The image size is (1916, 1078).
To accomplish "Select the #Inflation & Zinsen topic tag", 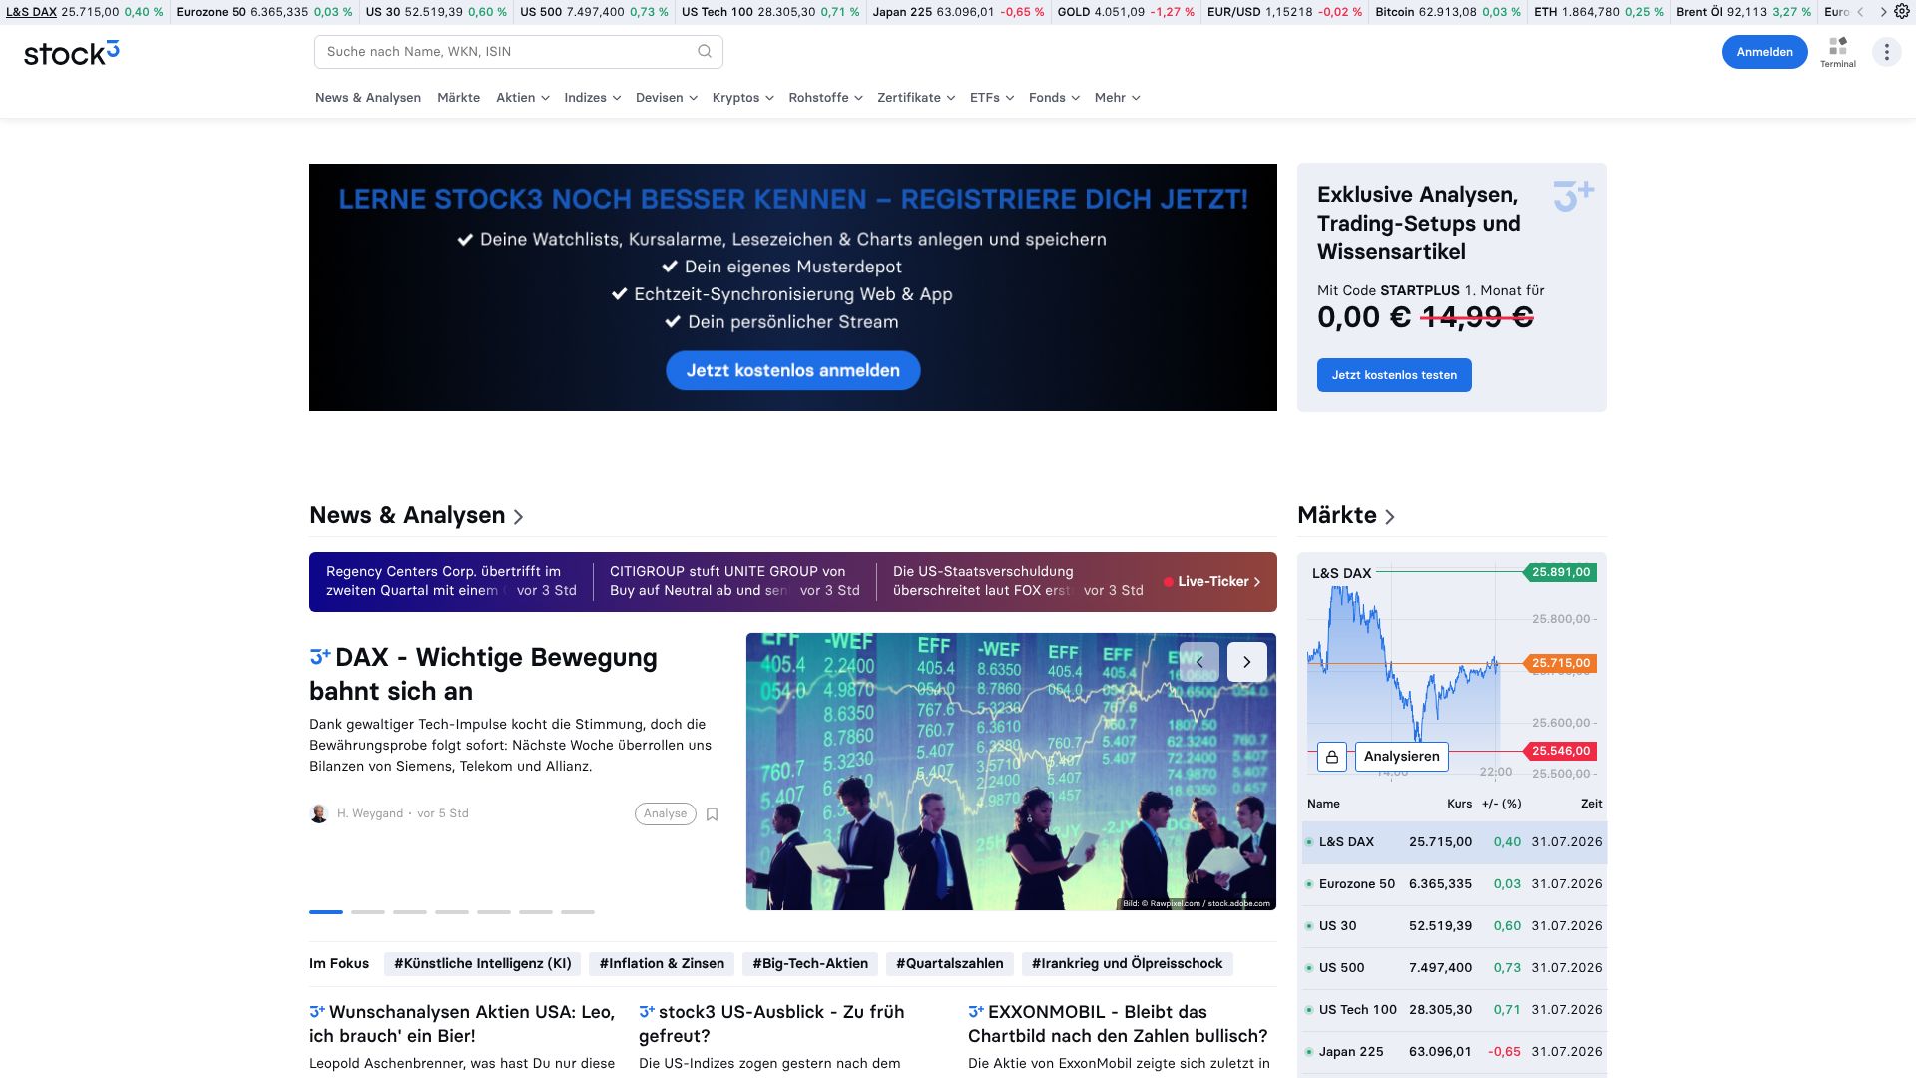I will tap(662, 964).
